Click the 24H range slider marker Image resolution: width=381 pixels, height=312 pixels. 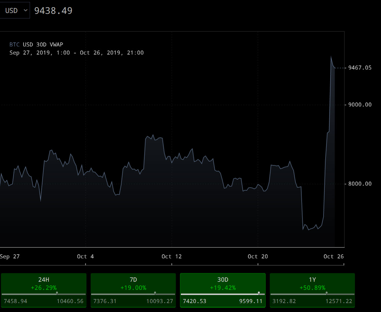click(x=57, y=293)
